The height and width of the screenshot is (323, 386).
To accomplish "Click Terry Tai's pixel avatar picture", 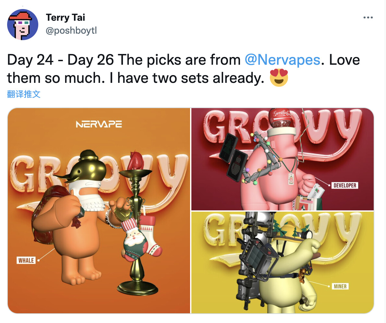I will 23,25.
